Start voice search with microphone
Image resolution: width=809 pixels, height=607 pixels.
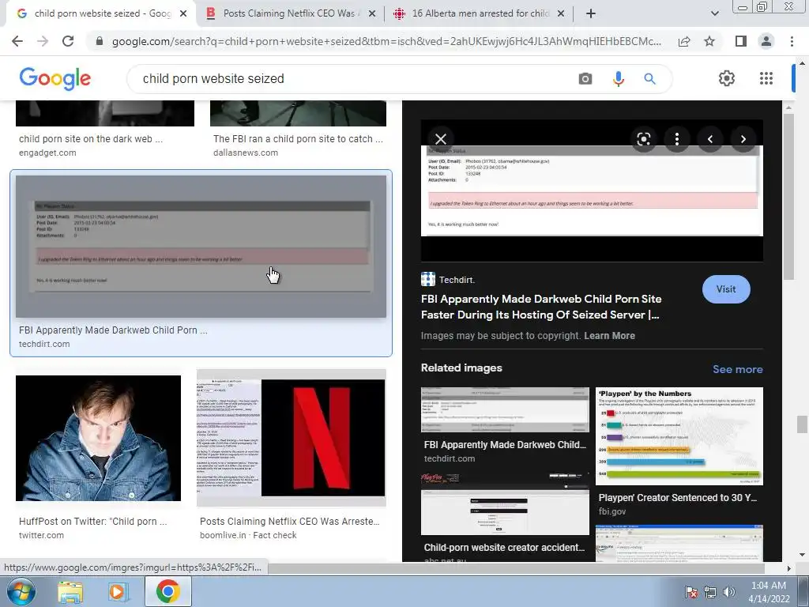point(618,78)
